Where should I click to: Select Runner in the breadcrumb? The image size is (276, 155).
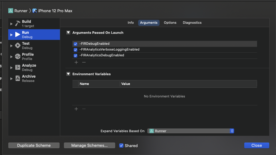pos(21,11)
